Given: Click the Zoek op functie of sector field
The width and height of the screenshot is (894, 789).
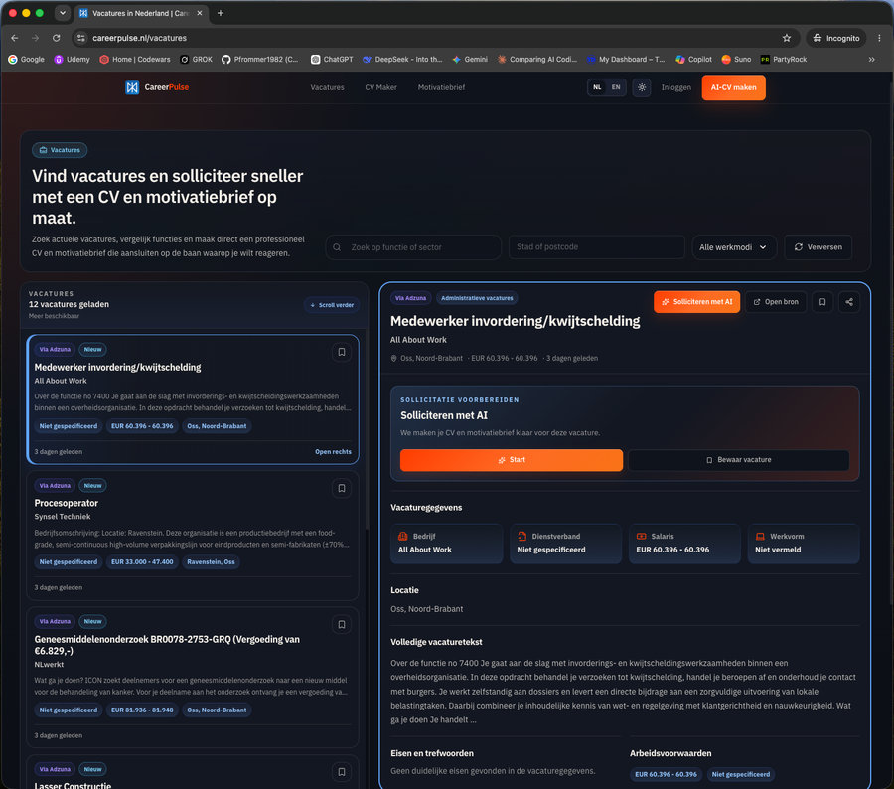Looking at the screenshot, I should click(413, 247).
